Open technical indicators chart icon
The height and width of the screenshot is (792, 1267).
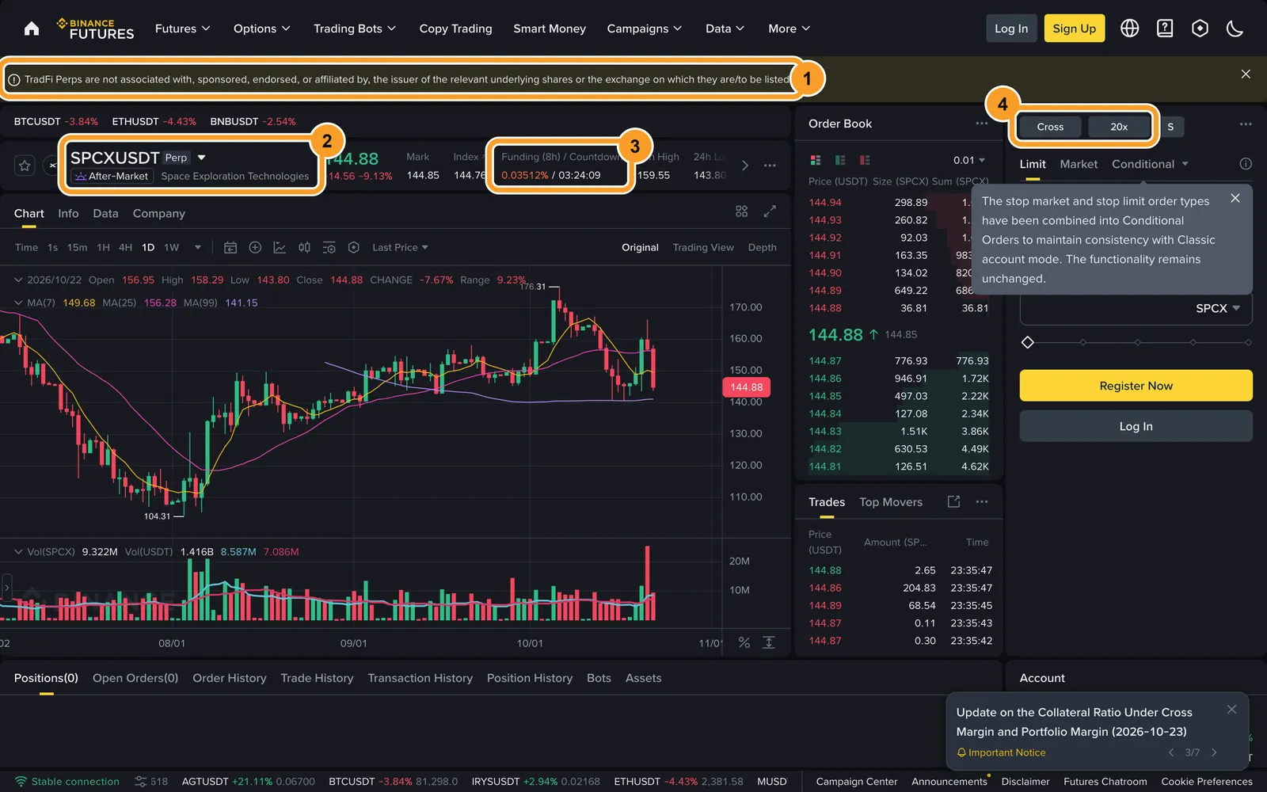[280, 247]
